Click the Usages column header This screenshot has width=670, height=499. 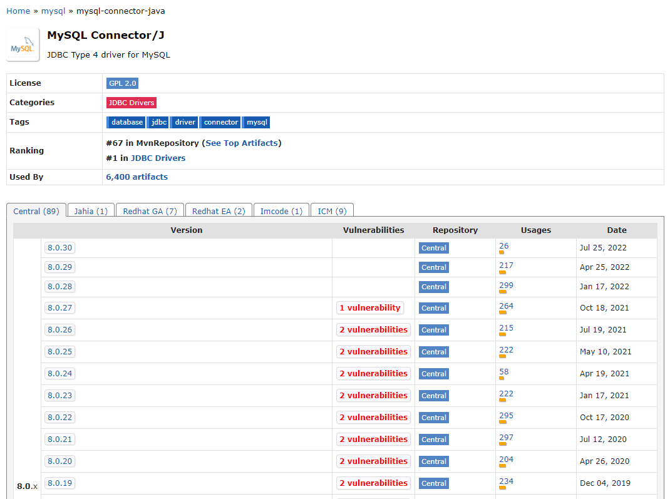click(x=536, y=230)
